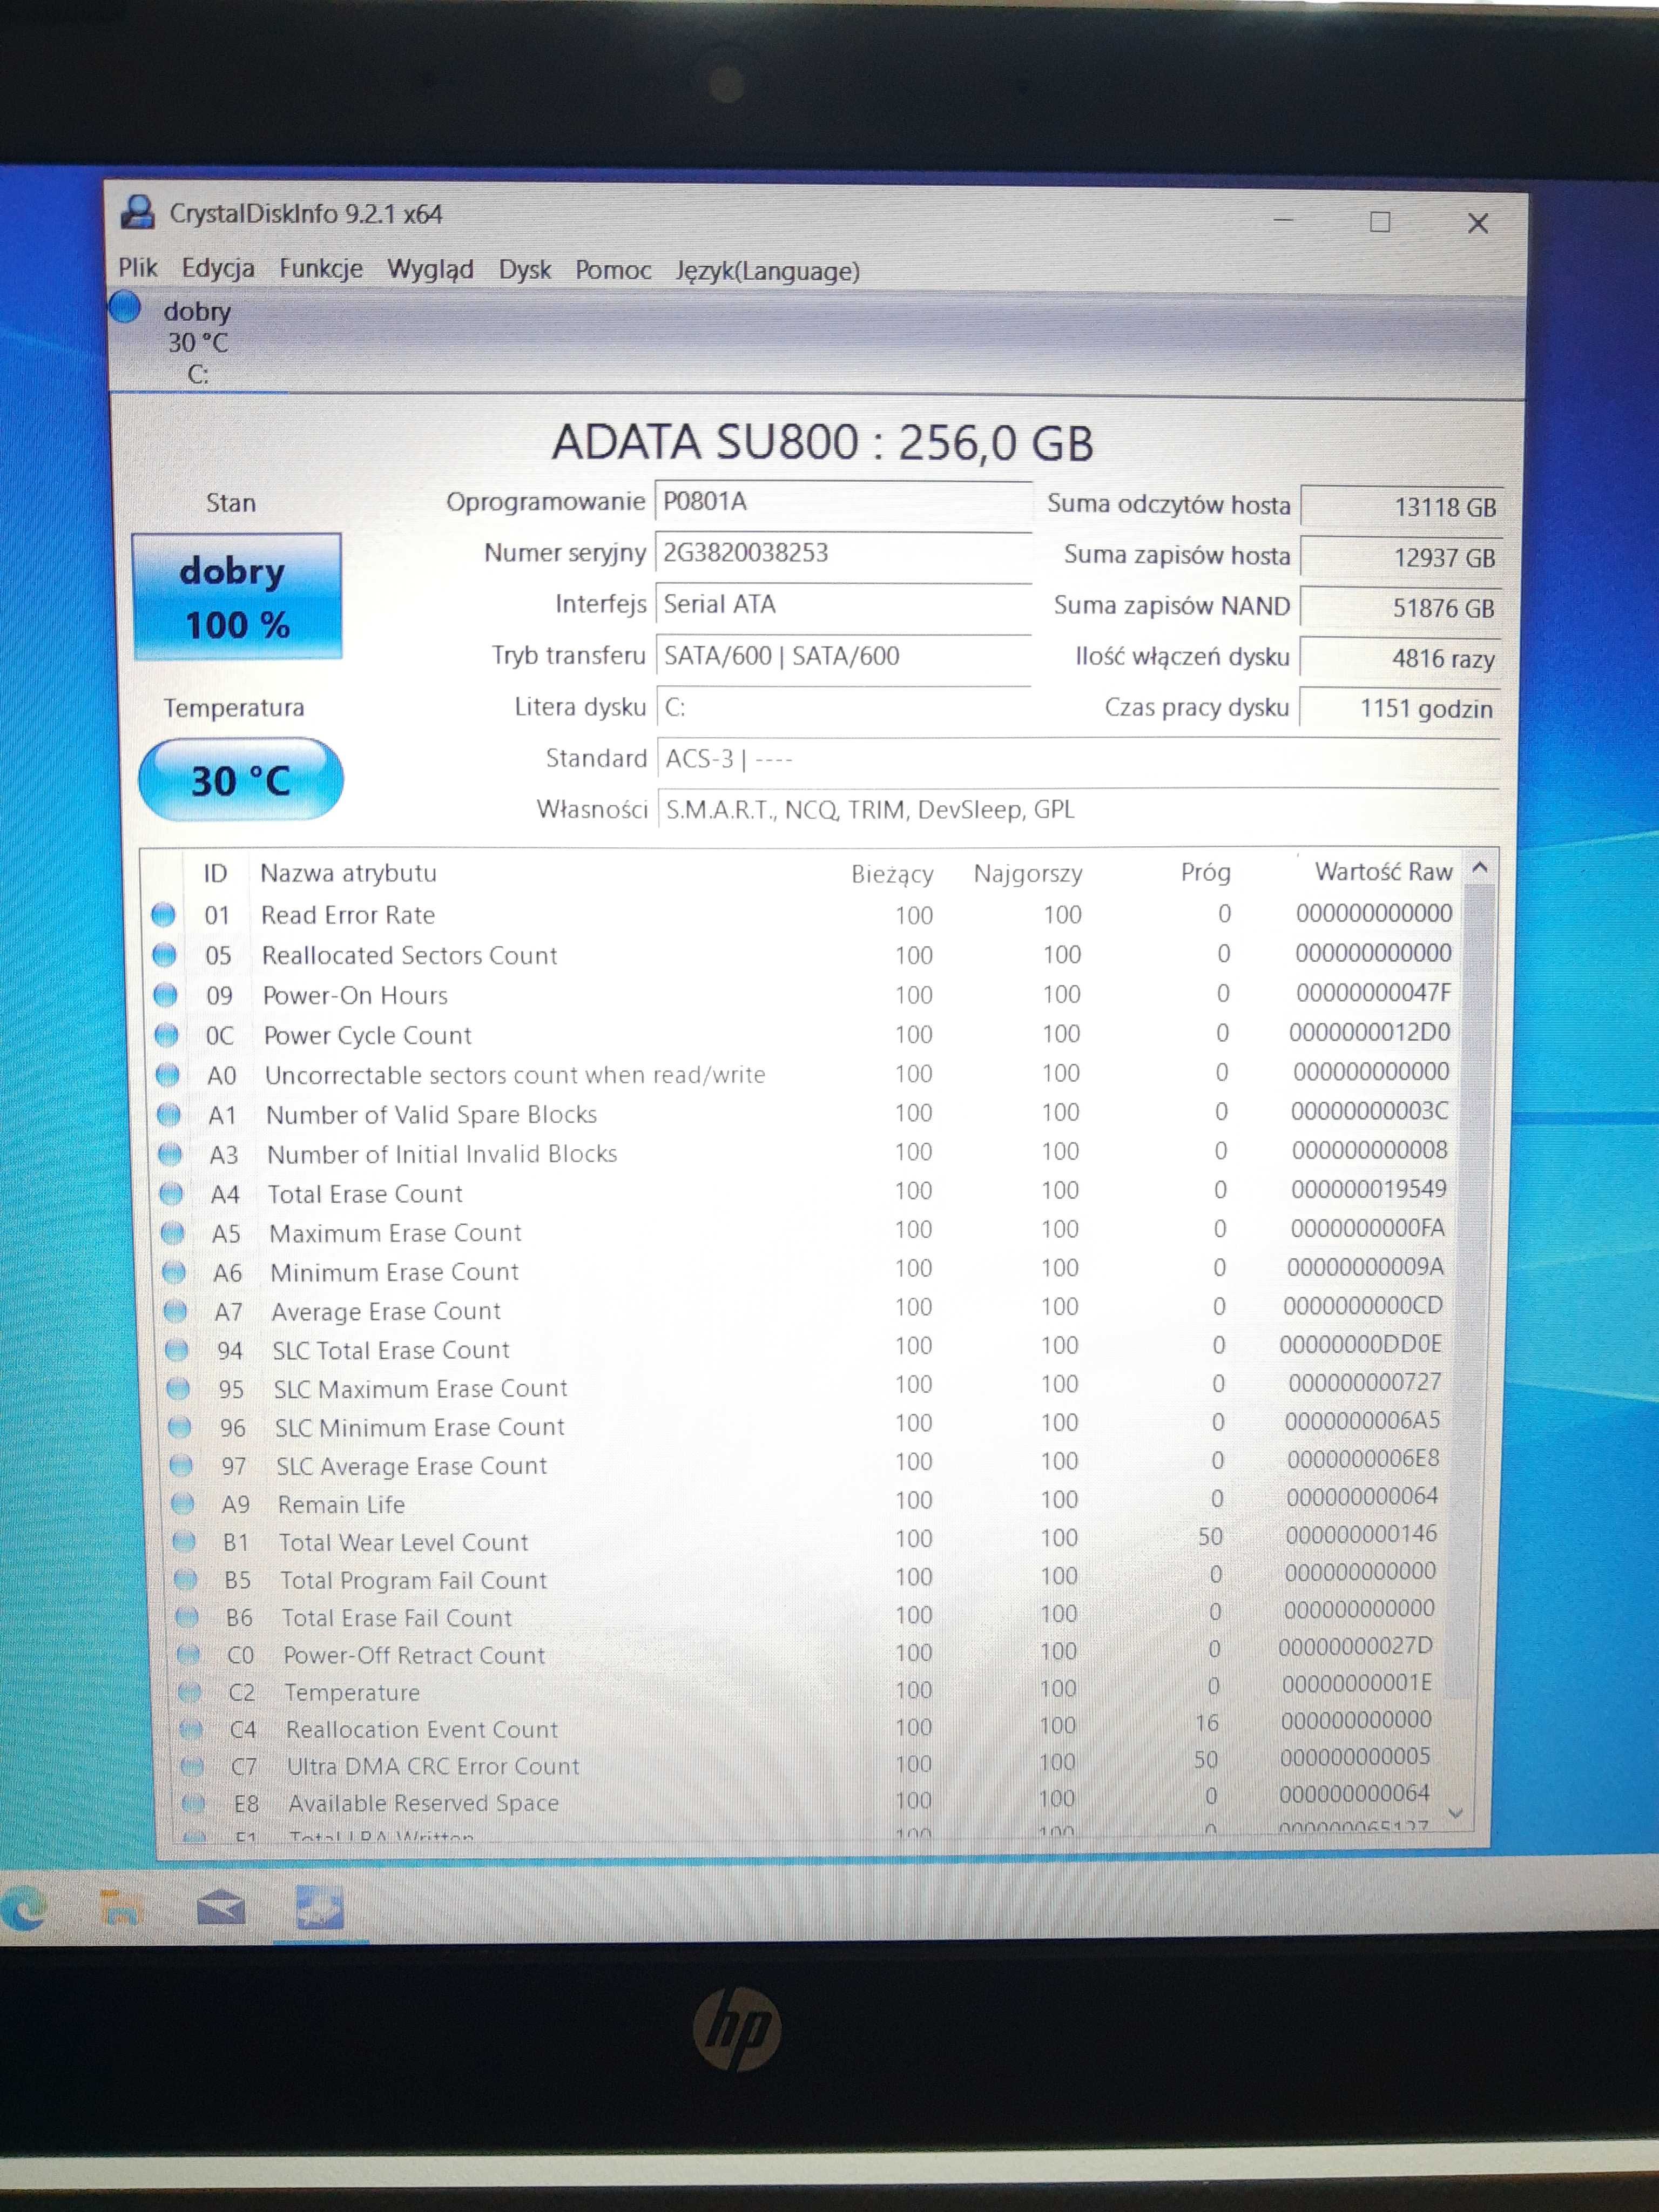Image resolution: width=1659 pixels, height=2212 pixels.
Task: Open the Dysk menu
Action: coord(525,270)
